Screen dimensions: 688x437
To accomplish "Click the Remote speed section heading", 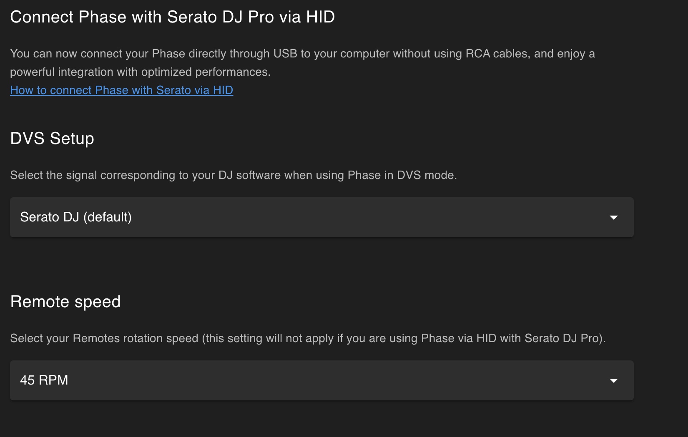I will [x=65, y=302].
